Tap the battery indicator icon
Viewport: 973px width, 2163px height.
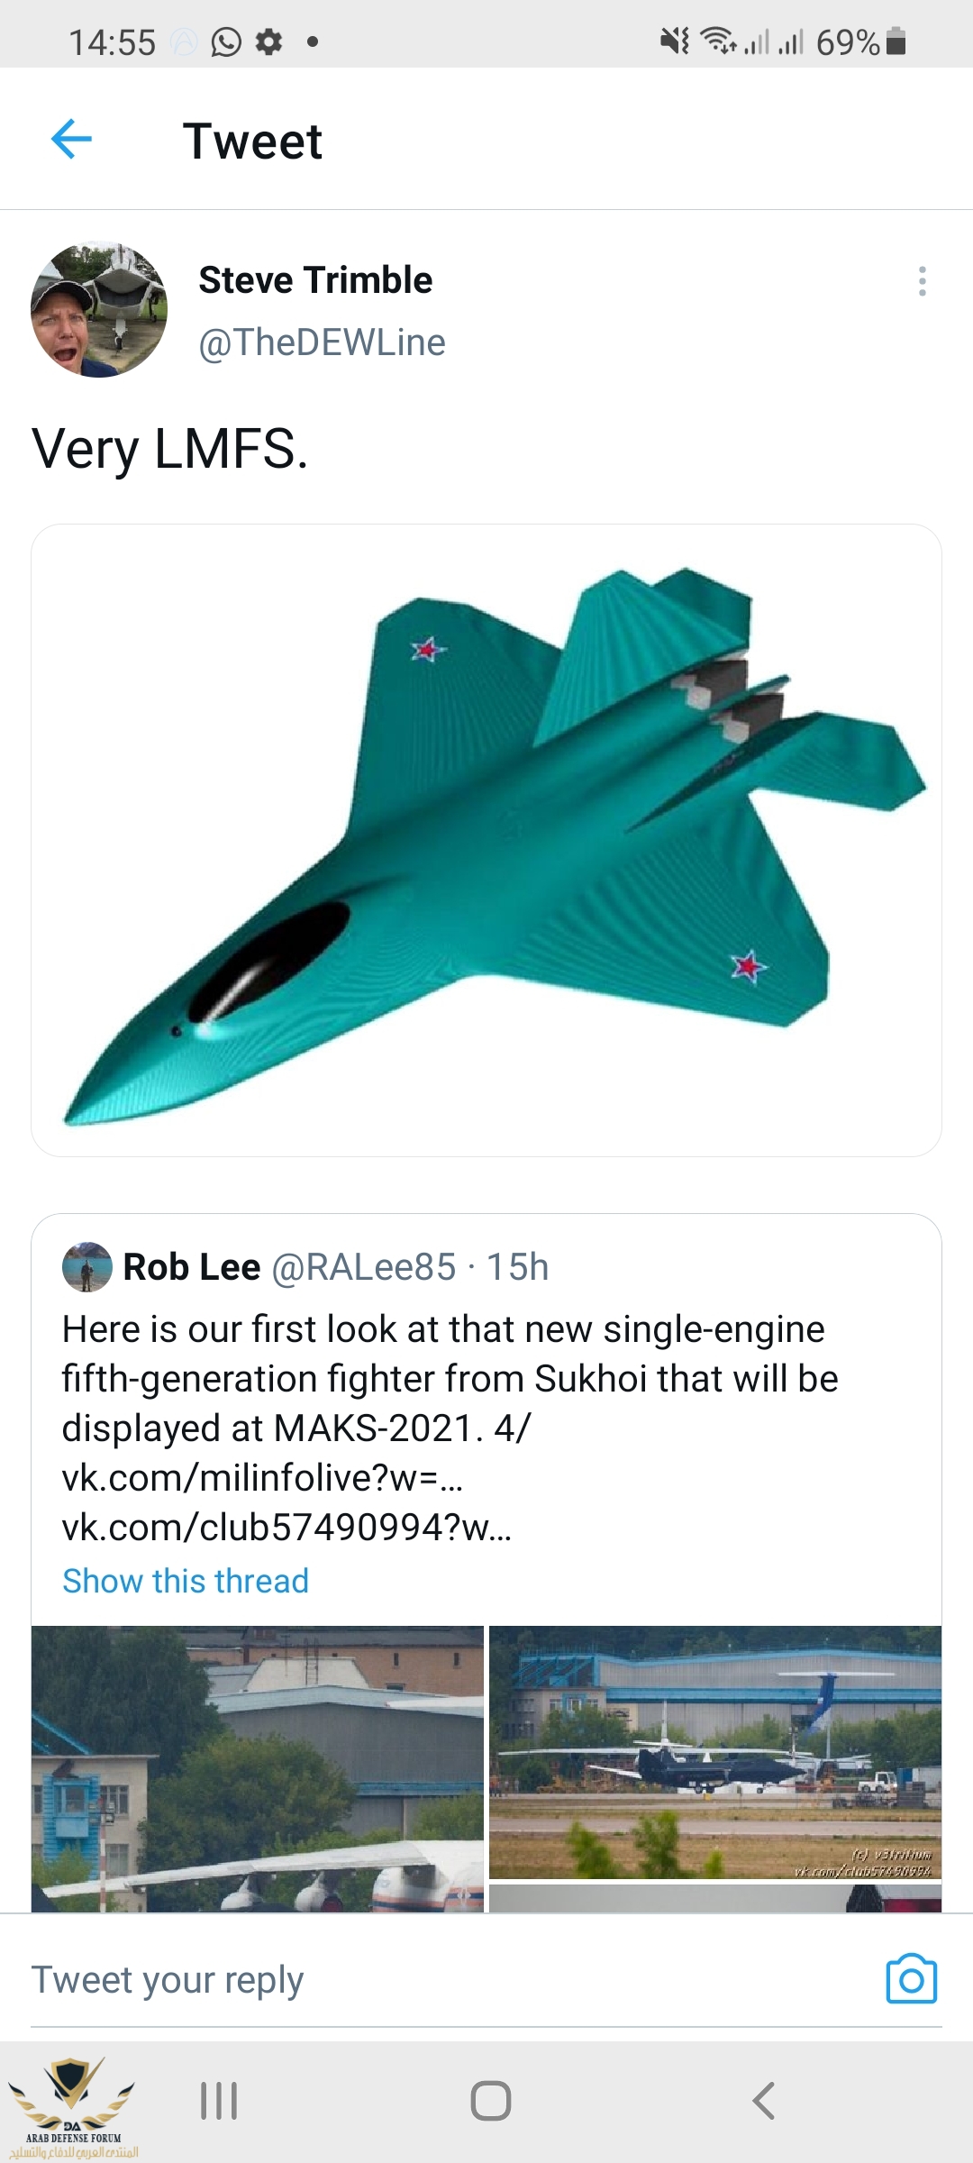click(x=896, y=42)
